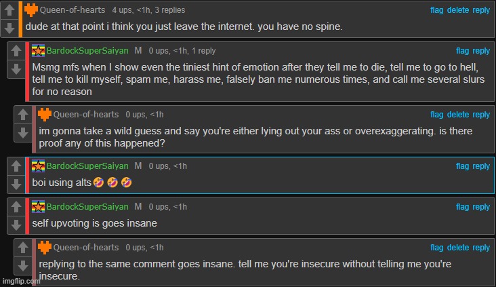Upvote the "you have no spine" comment
Image resolution: width=496 pixels, height=287 pixels.
[x=9, y=10]
